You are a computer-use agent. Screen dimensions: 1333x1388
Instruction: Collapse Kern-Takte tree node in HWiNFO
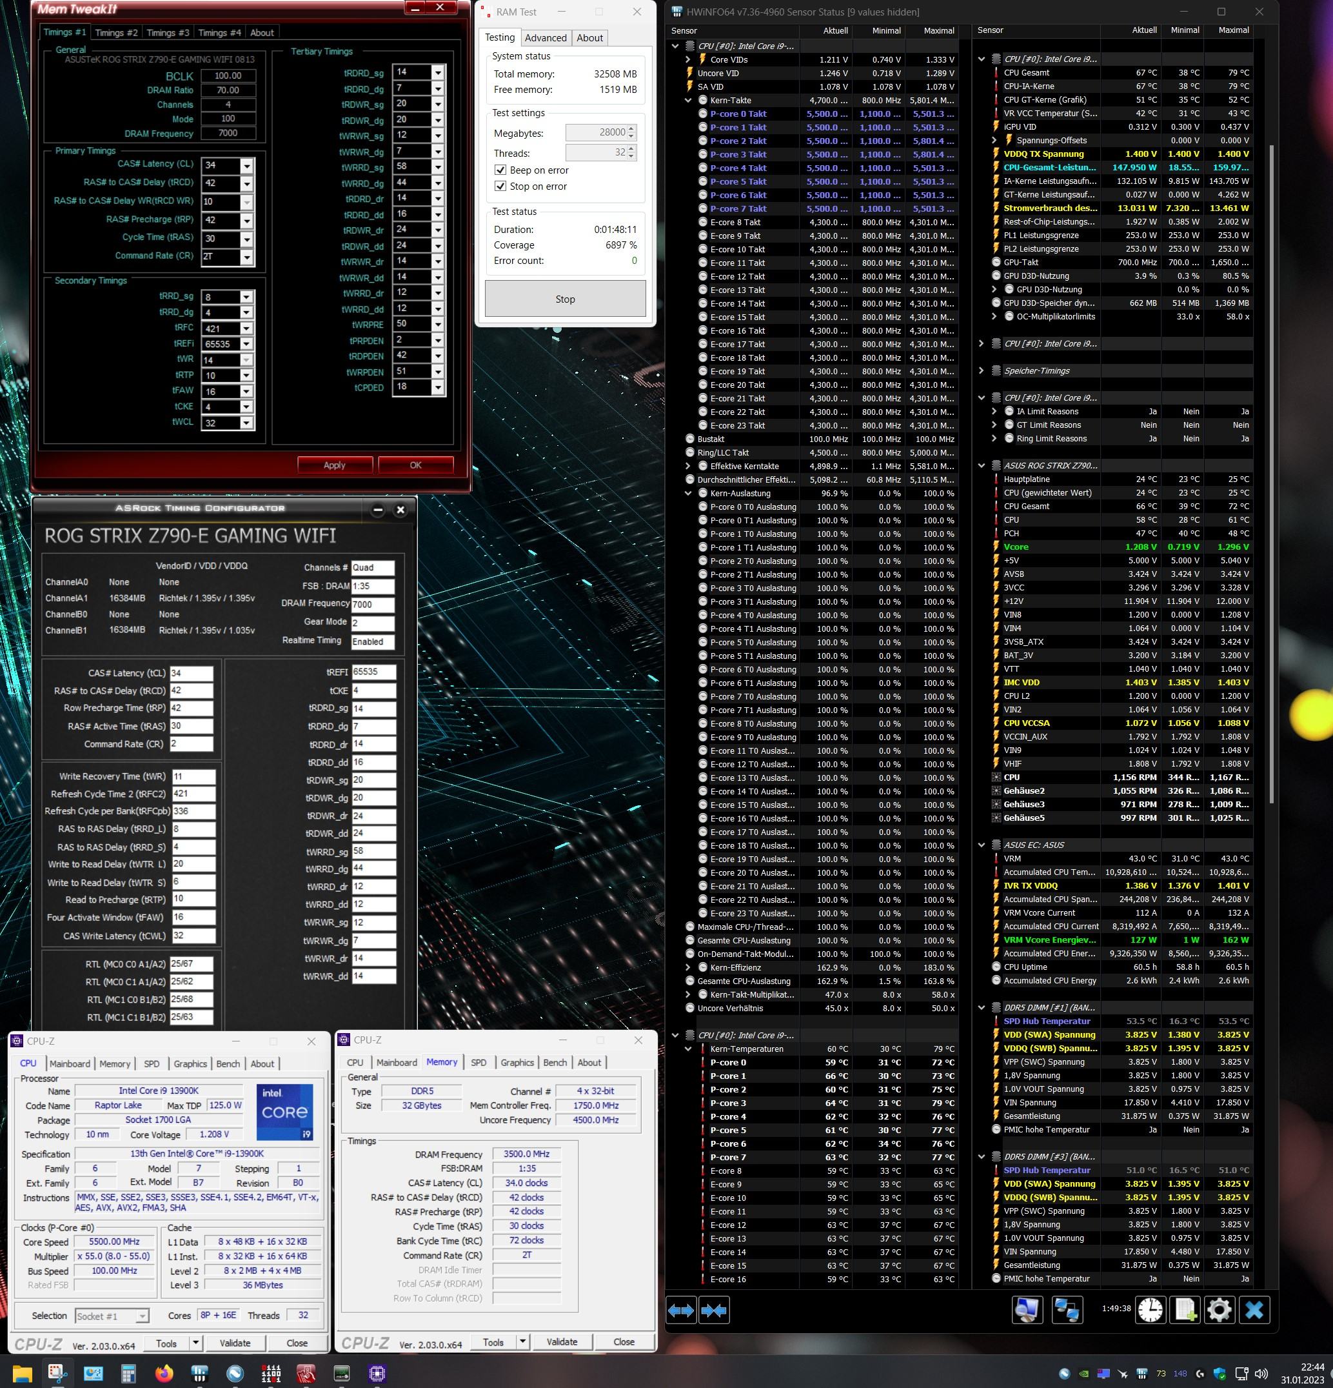click(x=687, y=101)
